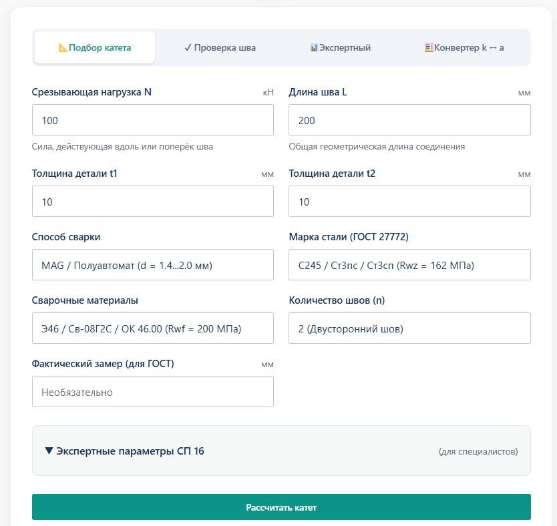Open the Конвертер k ↔ a tab
Viewport: 557px width, 526px height.
click(464, 47)
